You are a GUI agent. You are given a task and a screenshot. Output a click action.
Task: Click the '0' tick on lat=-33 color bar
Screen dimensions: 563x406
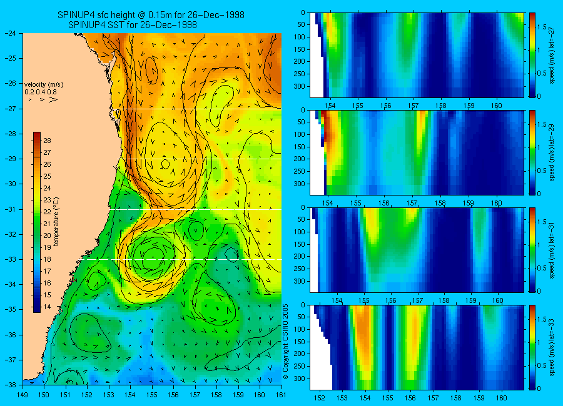pyautogui.click(x=539, y=389)
